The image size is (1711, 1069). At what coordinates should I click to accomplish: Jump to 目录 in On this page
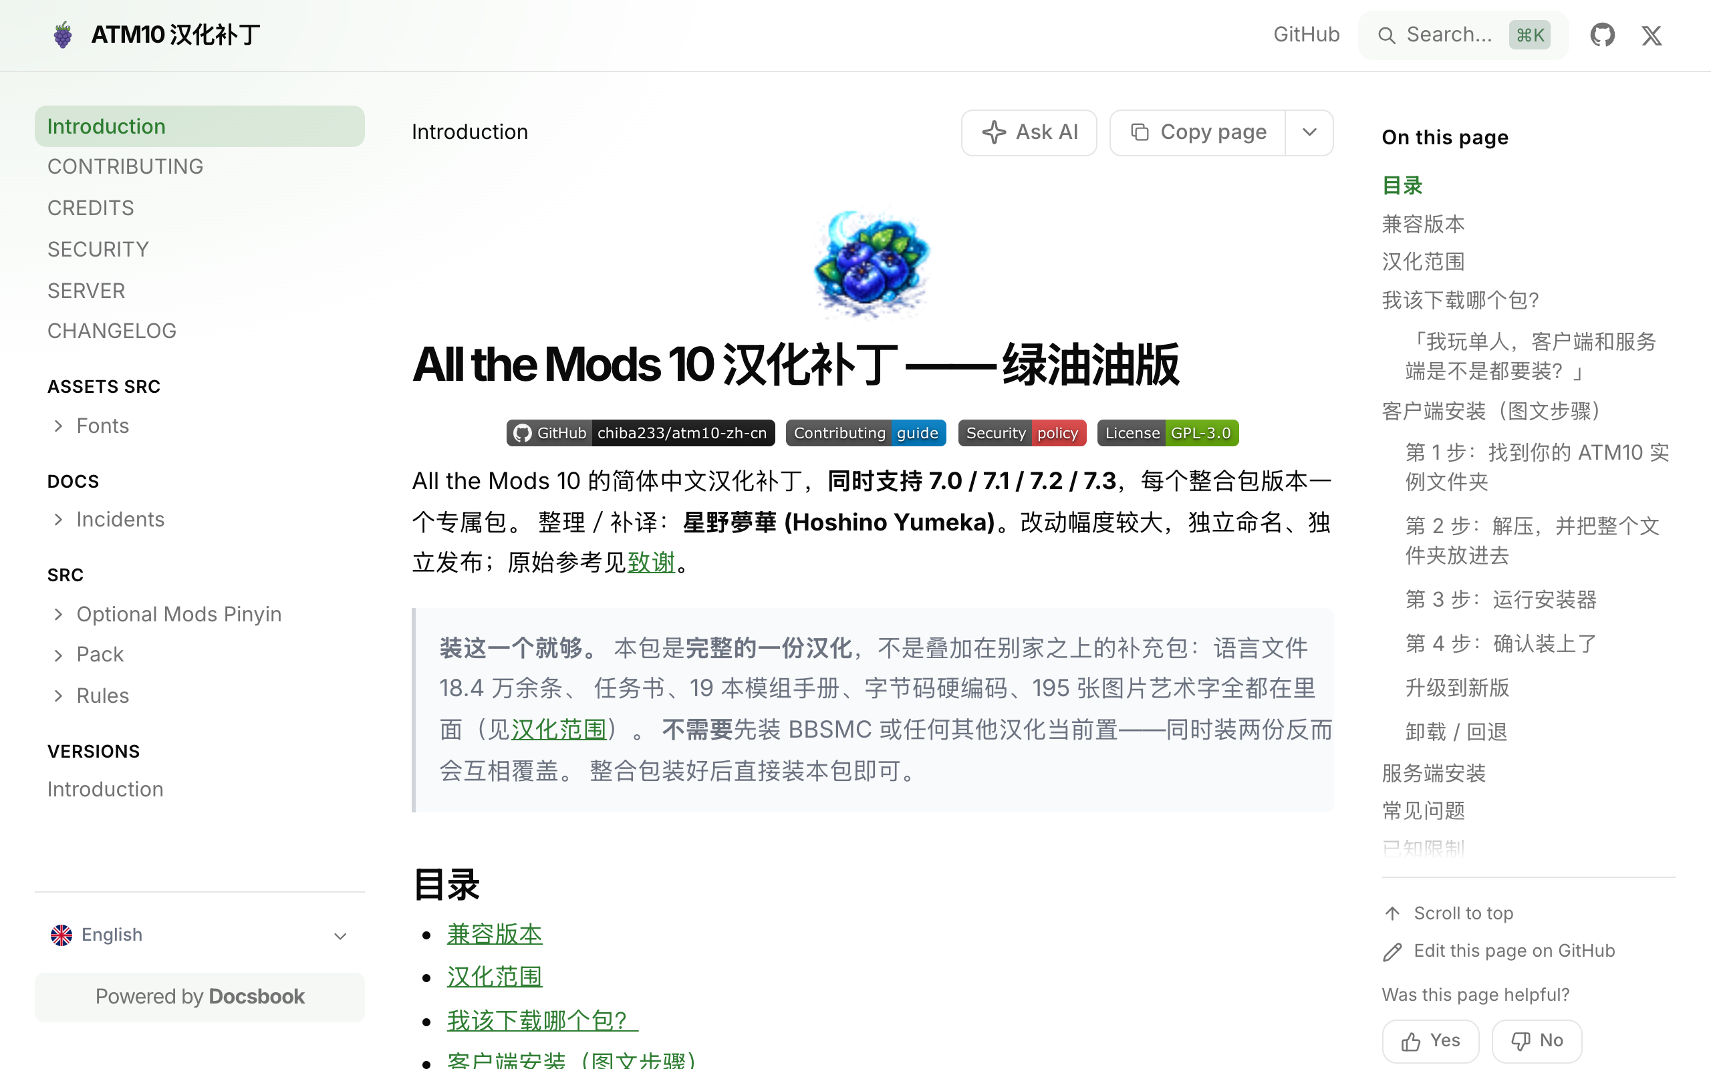pyautogui.click(x=1402, y=186)
